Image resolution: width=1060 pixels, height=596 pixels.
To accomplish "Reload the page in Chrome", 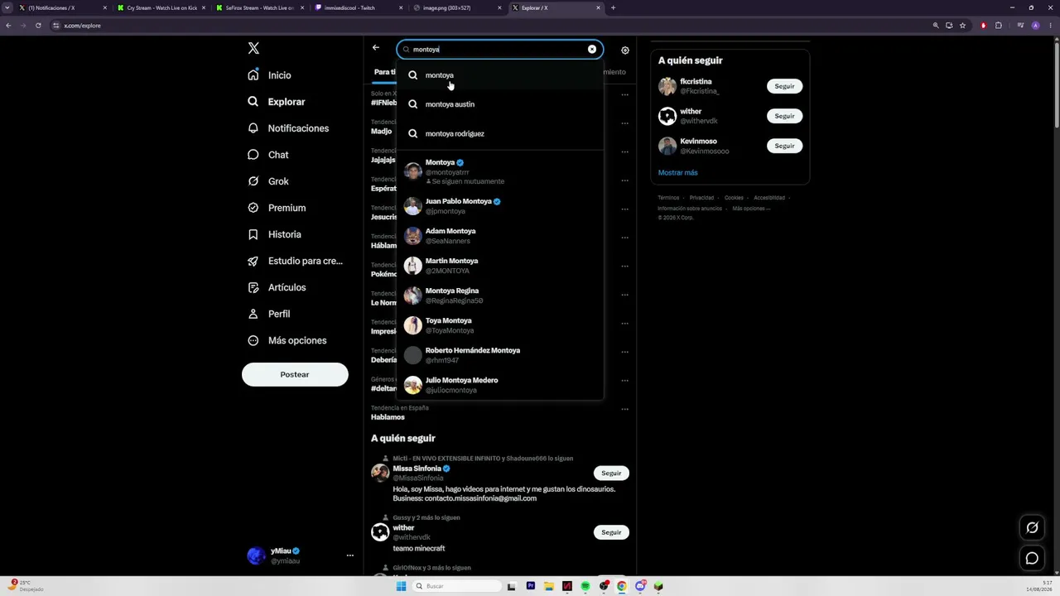I will [x=38, y=26].
